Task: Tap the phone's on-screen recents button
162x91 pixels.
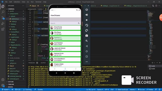Action: pyautogui.click(x=74, y=73)
